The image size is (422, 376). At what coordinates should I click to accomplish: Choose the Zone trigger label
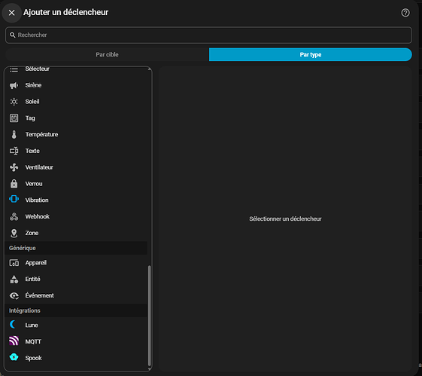tap(32, 233)
